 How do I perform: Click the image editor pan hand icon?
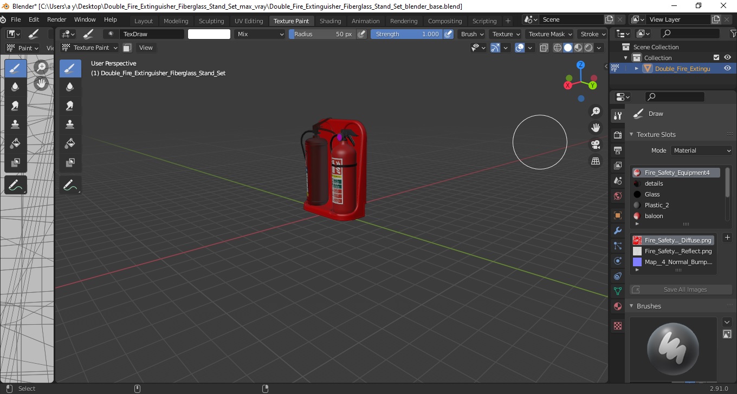point(41,83)
